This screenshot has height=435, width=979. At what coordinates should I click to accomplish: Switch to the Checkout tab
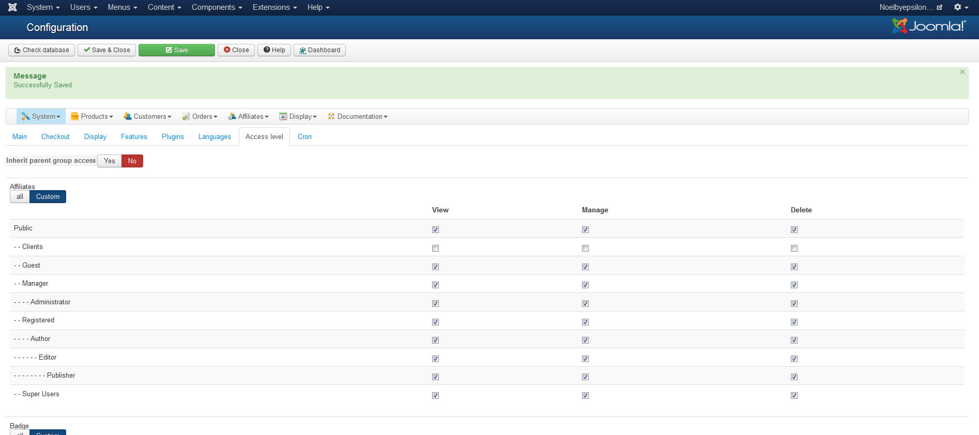tap(55, 137)
